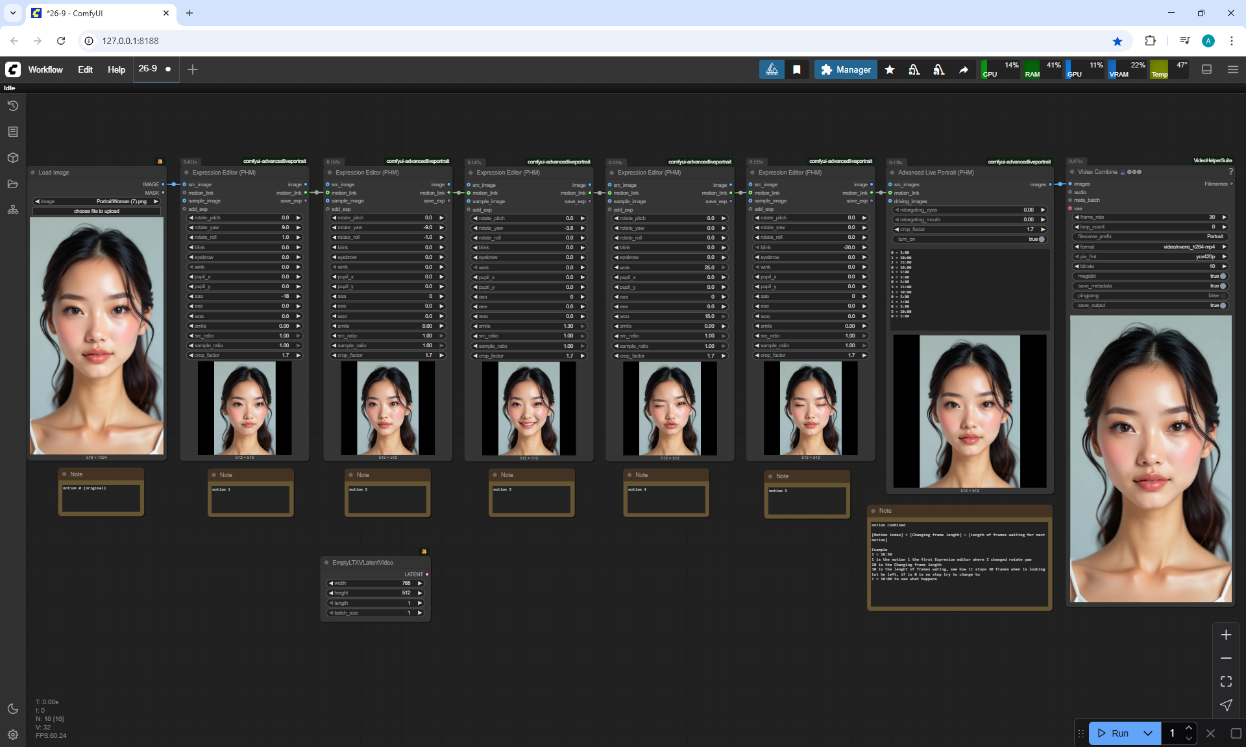Toggle dark theme moon icon
This screenshot has width=1246, height=747.
click(x=13, y=709)
